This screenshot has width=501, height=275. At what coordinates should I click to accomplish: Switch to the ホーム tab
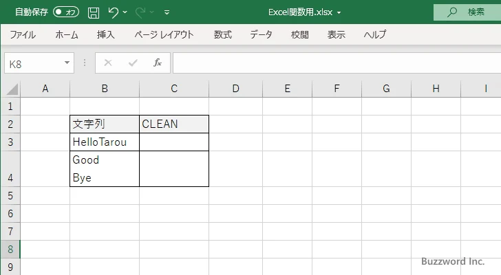pyautogui.click(x=67, y=34)
